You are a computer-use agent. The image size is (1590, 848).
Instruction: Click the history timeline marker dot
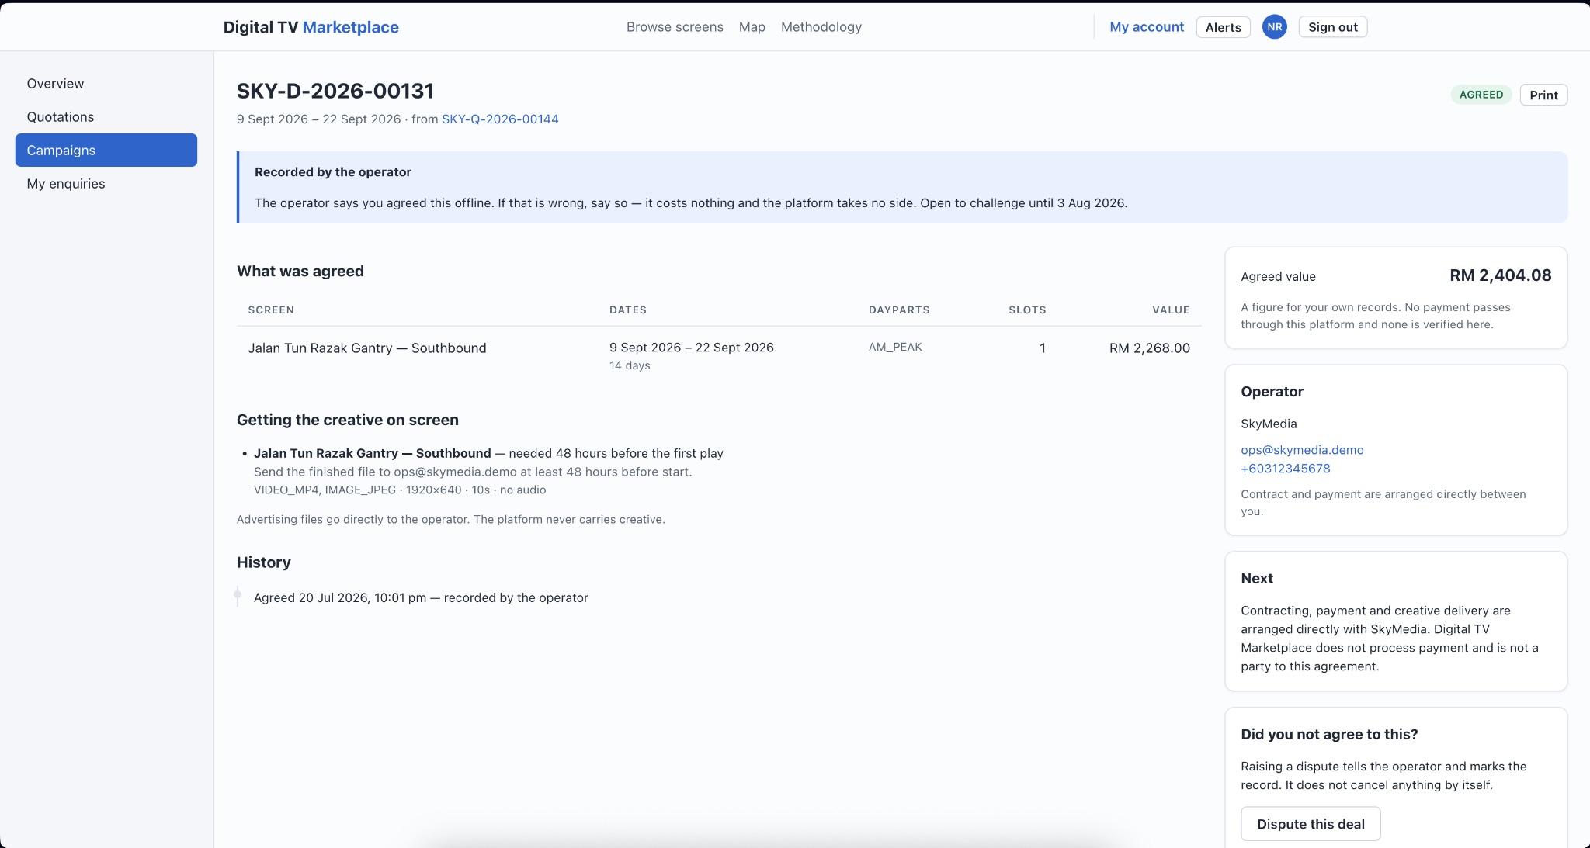[x=238, y=595]
